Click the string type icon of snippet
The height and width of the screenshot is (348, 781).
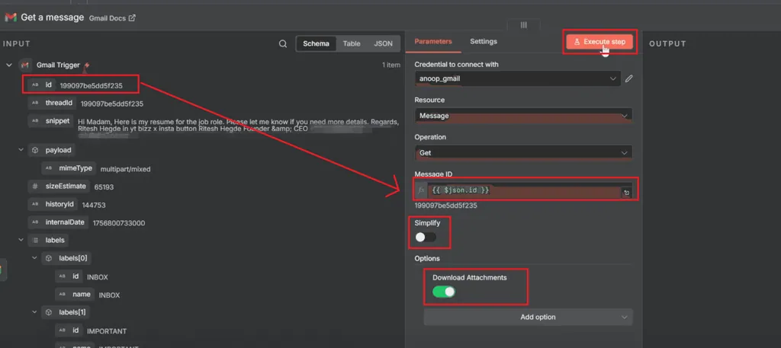(35, 121)
